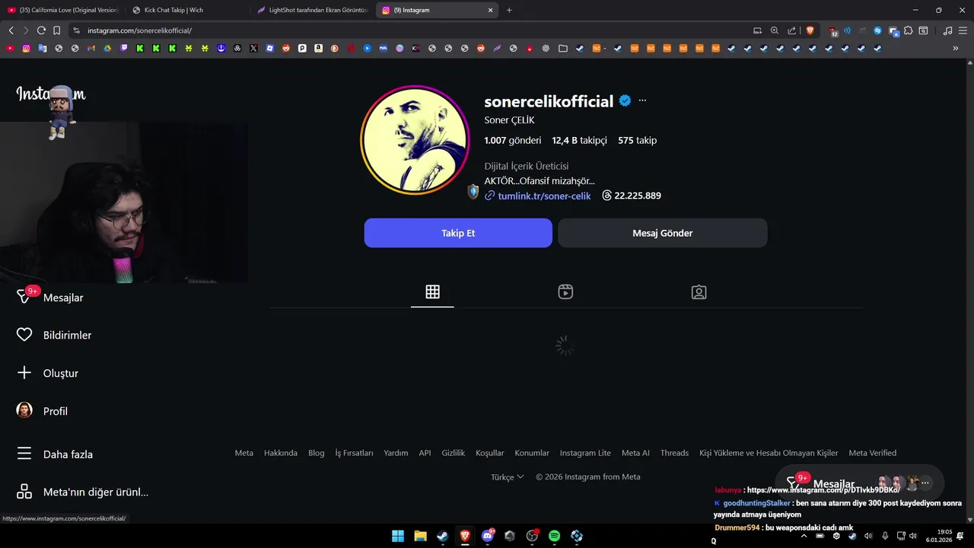Viewport: 974px width, 548px height.
Task: Open a new browser tab
Action: pyautogui.click(x=509, y=10)
